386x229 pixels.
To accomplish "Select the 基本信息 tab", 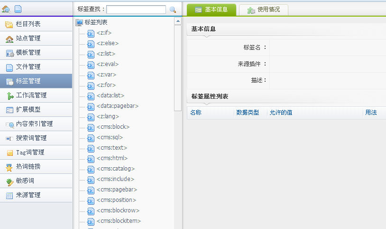I will (x=211, y=10).
